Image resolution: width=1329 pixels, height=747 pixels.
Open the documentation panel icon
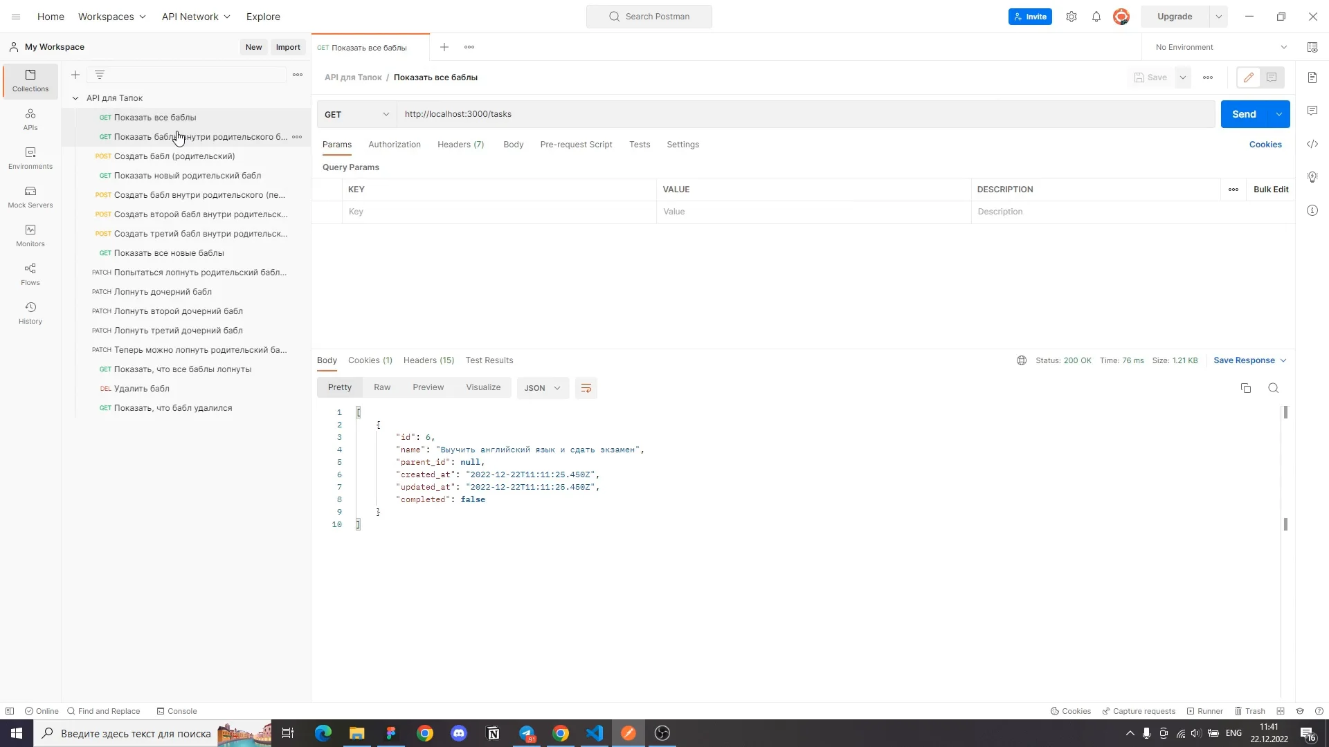coord(1312,77)
